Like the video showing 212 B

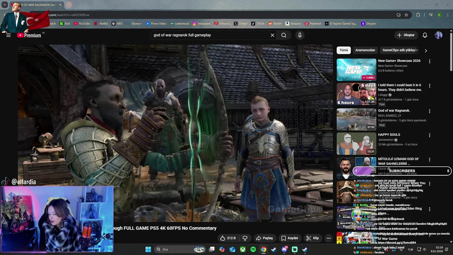coord(228,238)
